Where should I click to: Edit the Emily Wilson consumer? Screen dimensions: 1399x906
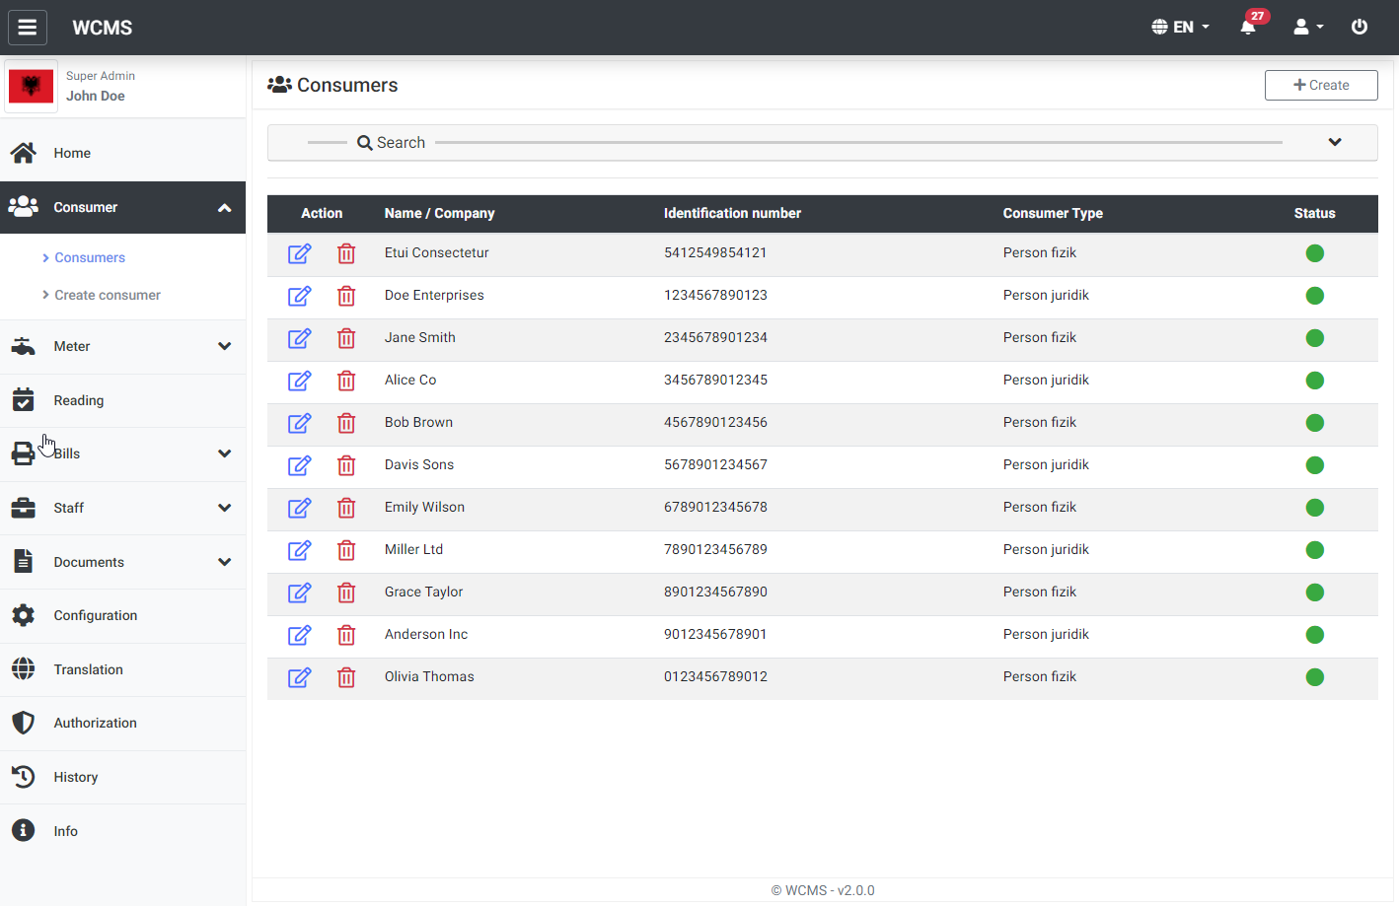coord(300,508)
